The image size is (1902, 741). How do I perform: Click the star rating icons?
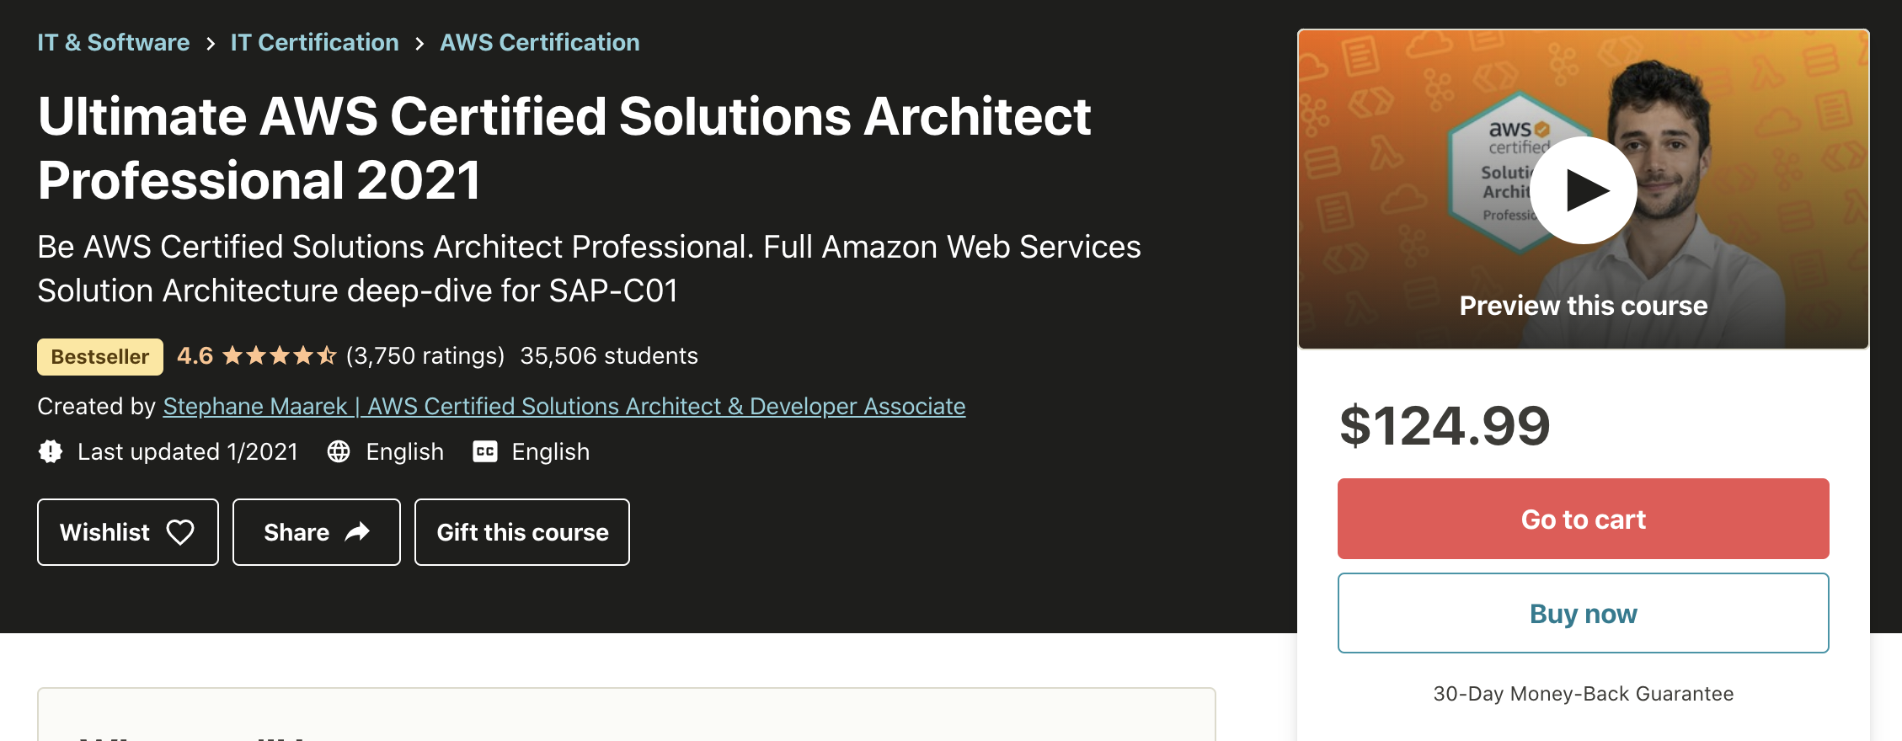pos(280,356)
